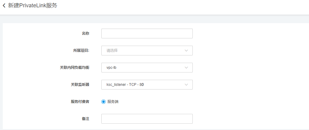Click the 服务付费者 field label

click(x=80, y=102)
